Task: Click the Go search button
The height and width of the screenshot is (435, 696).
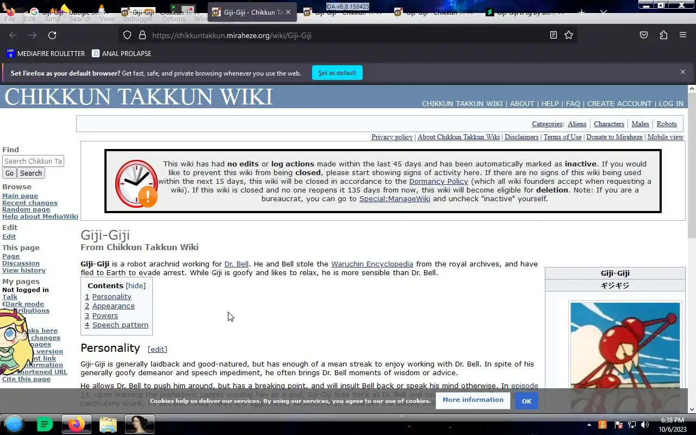Action: (x=9, y=173)
